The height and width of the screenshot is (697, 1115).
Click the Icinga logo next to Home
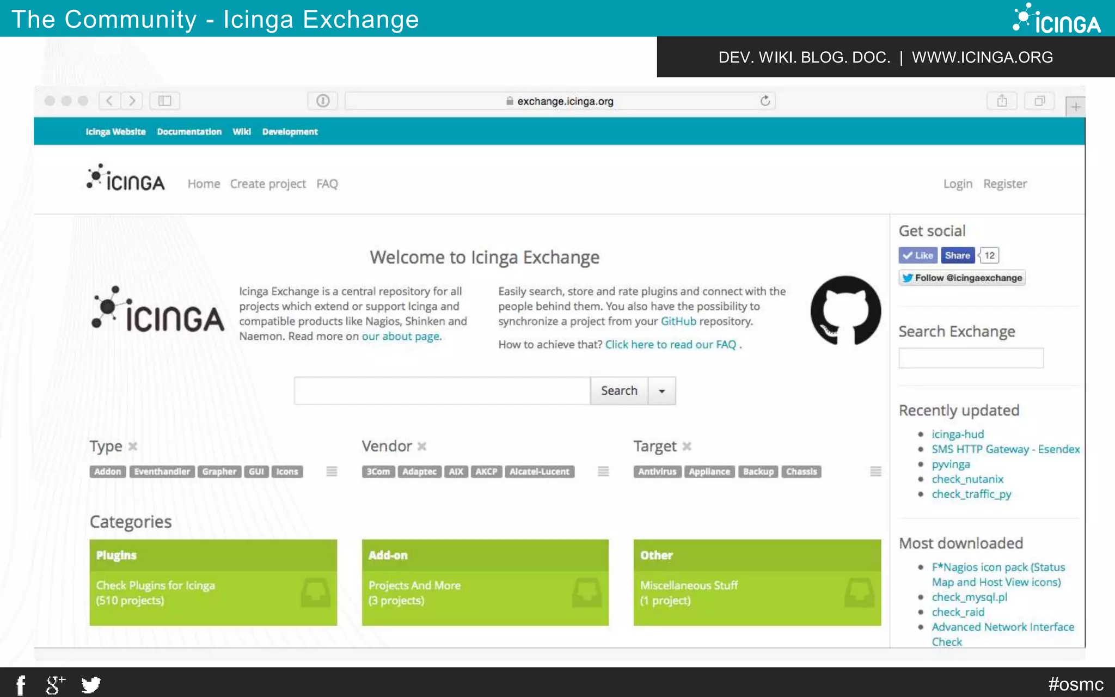[x=125, y=178]
